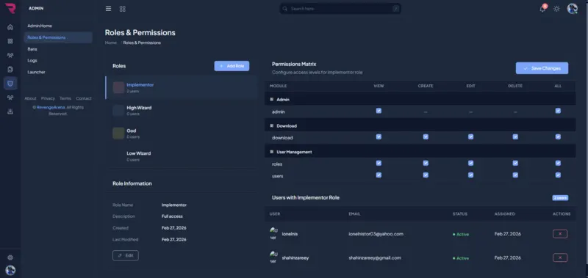Open the Terms footer link
Screen dimensions: 588x278
(x=65, y=98)
